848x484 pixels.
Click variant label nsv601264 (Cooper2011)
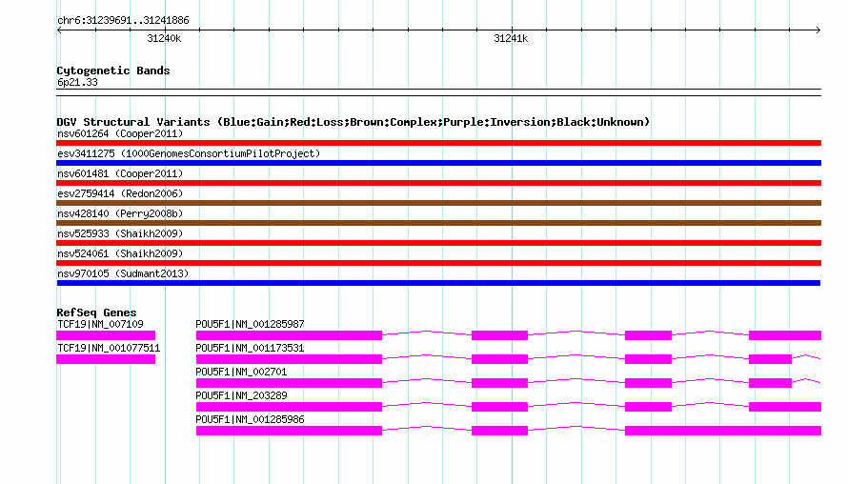pos(120,133)
